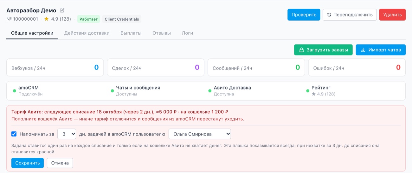Click the Подключён status text
The image size is (412, 173).
30,94
